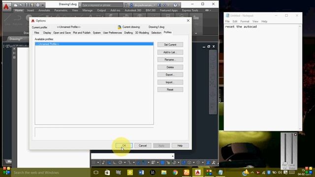Click the annotation autoscale status icon
This screenshot has width=315, height=177.
[x=213, y=163]
